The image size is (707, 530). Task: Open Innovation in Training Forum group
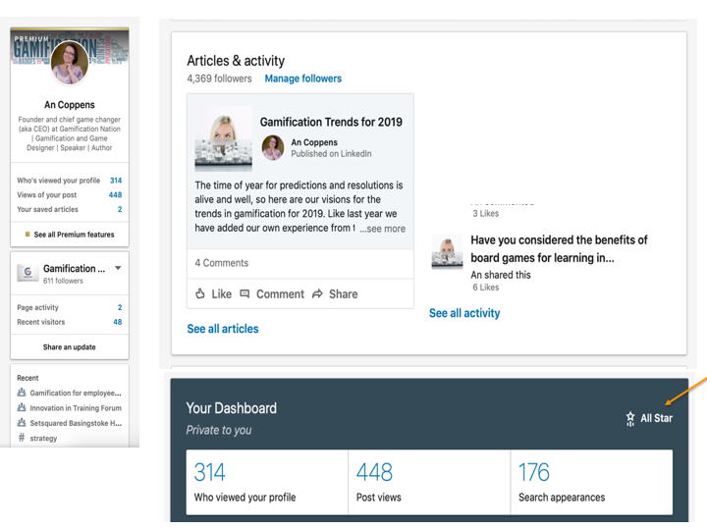76,408
